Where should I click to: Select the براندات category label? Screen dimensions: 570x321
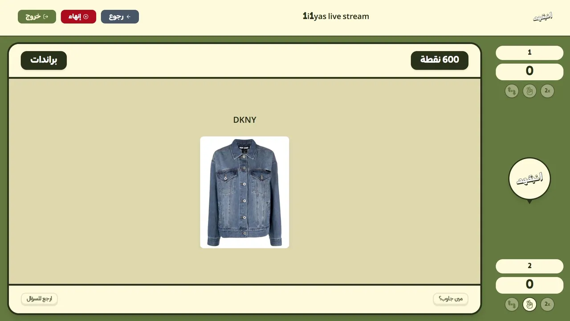click(x=44, y=60)
